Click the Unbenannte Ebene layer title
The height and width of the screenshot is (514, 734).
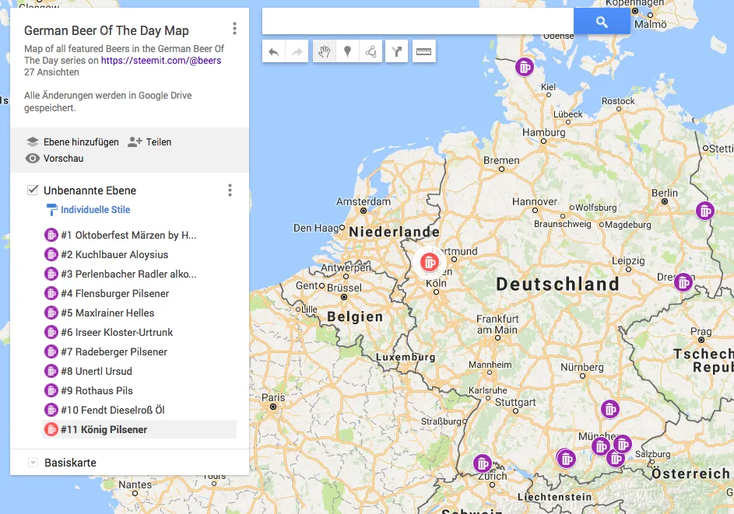90,191
